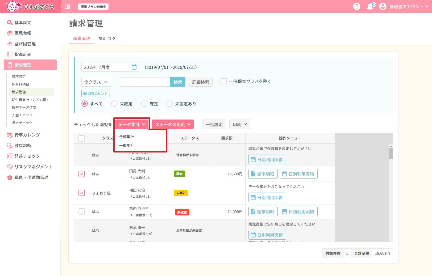Click calendar icon on 葛西 亜抄子 日別利用実績
This screenshot has width=432, height=276.
point(285,212)
